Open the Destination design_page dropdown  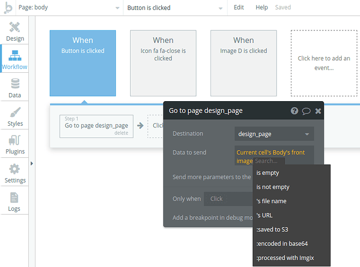point(274,134)
